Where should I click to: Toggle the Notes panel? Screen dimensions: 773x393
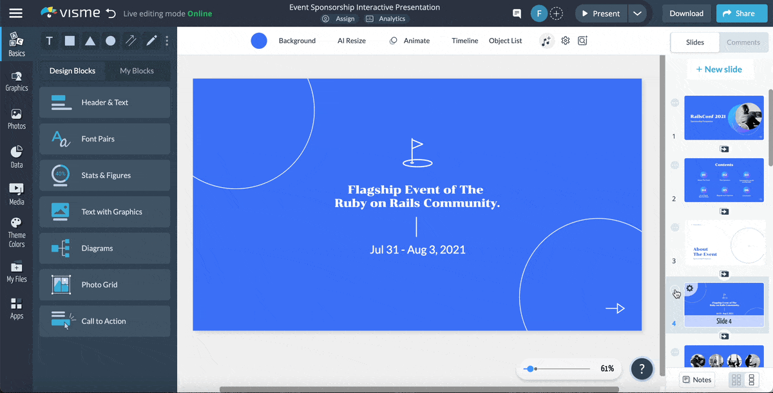696,379
